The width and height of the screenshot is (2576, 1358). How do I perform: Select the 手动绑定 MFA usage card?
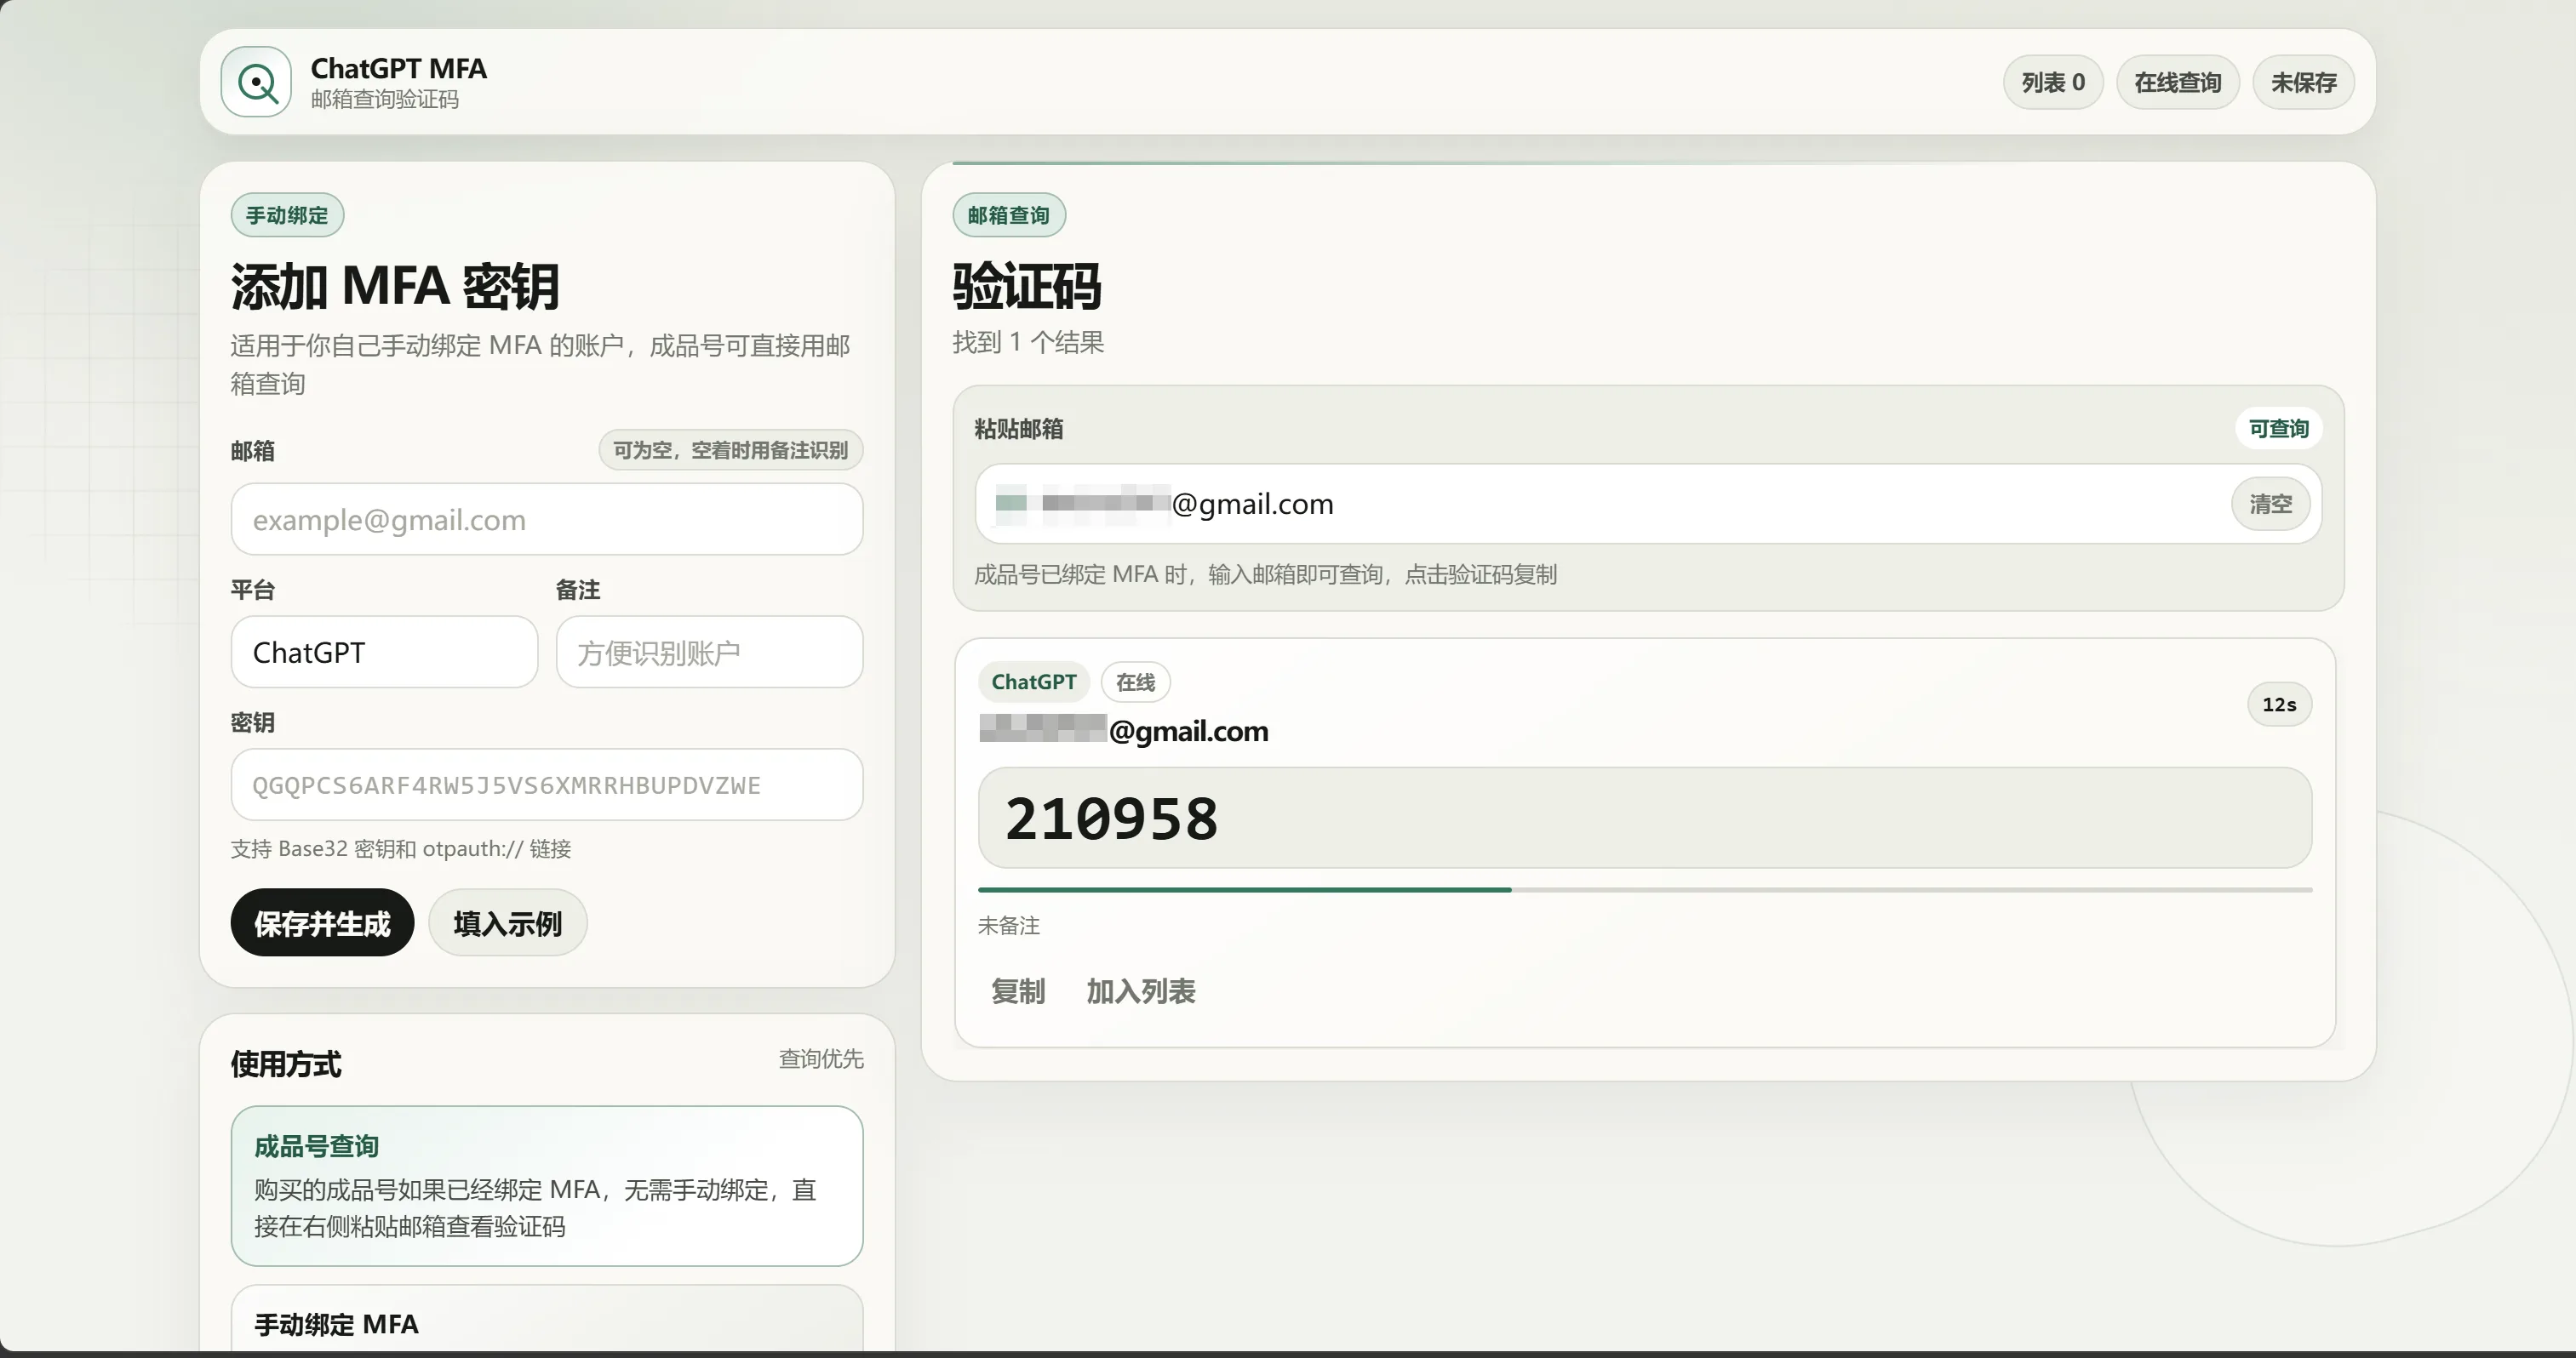click(547, 1318)
